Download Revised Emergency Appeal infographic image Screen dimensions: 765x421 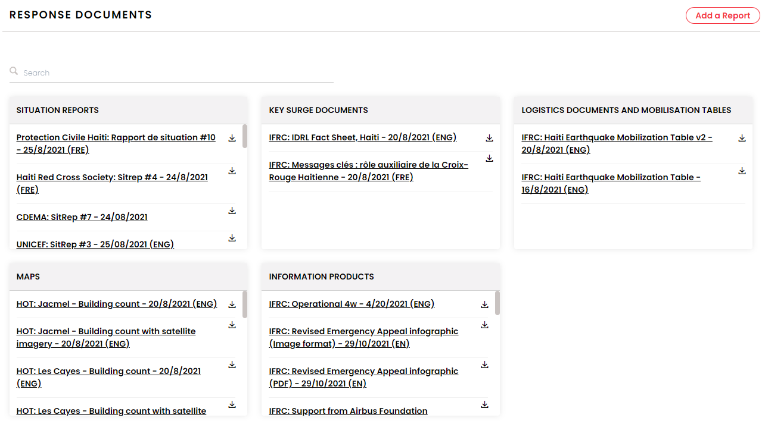pos(485,325)
